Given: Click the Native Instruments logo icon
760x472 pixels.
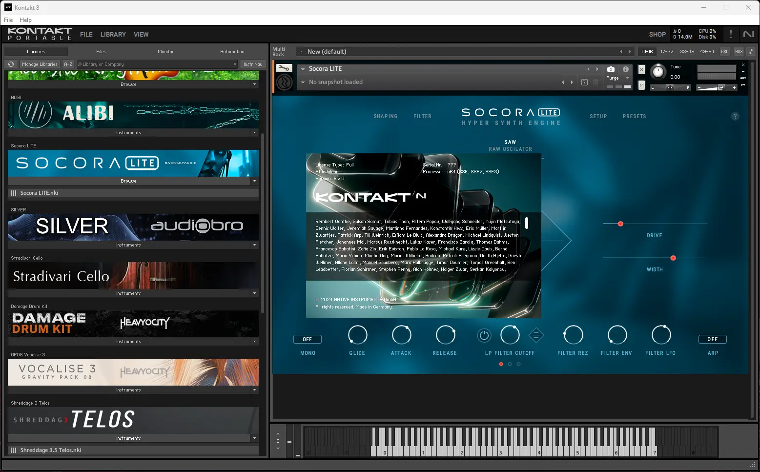Looking at the screenshot, I should [748, 34].
